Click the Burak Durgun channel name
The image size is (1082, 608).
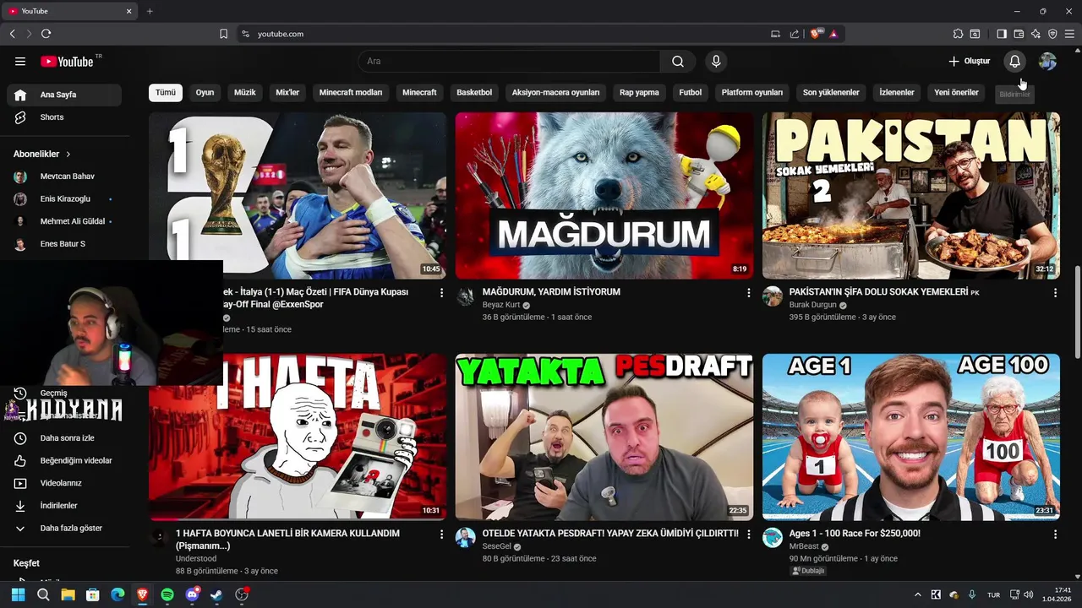click(812, 305)
